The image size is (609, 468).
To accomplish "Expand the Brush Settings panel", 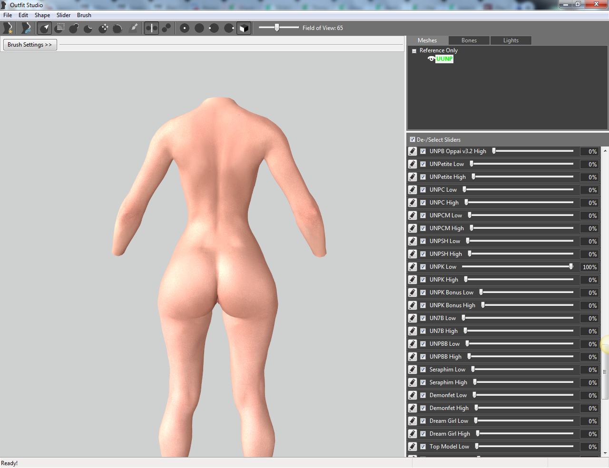I will pos(30,45).
